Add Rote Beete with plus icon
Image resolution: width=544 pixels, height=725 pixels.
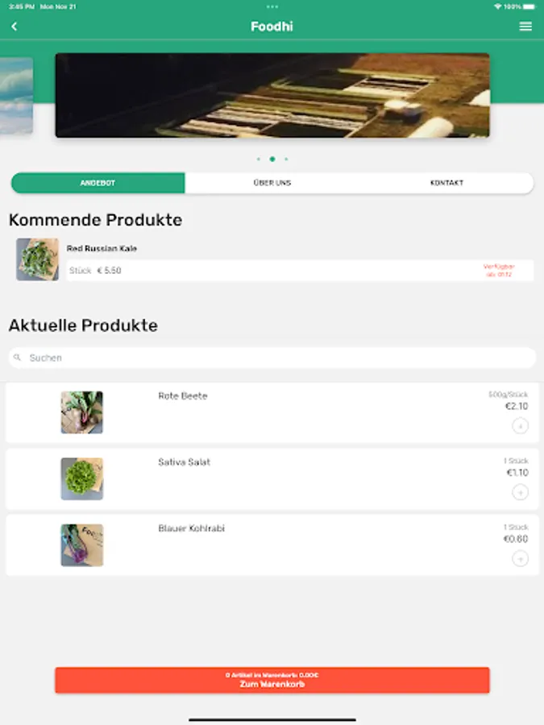coord(520,425)
